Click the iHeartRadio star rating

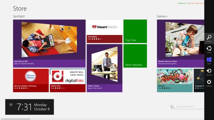[x=96, y=39]
